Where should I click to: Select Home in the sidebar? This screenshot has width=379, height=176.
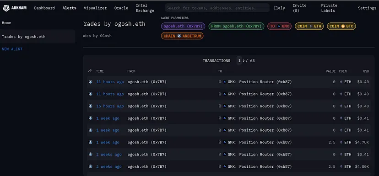click(6, 23)
